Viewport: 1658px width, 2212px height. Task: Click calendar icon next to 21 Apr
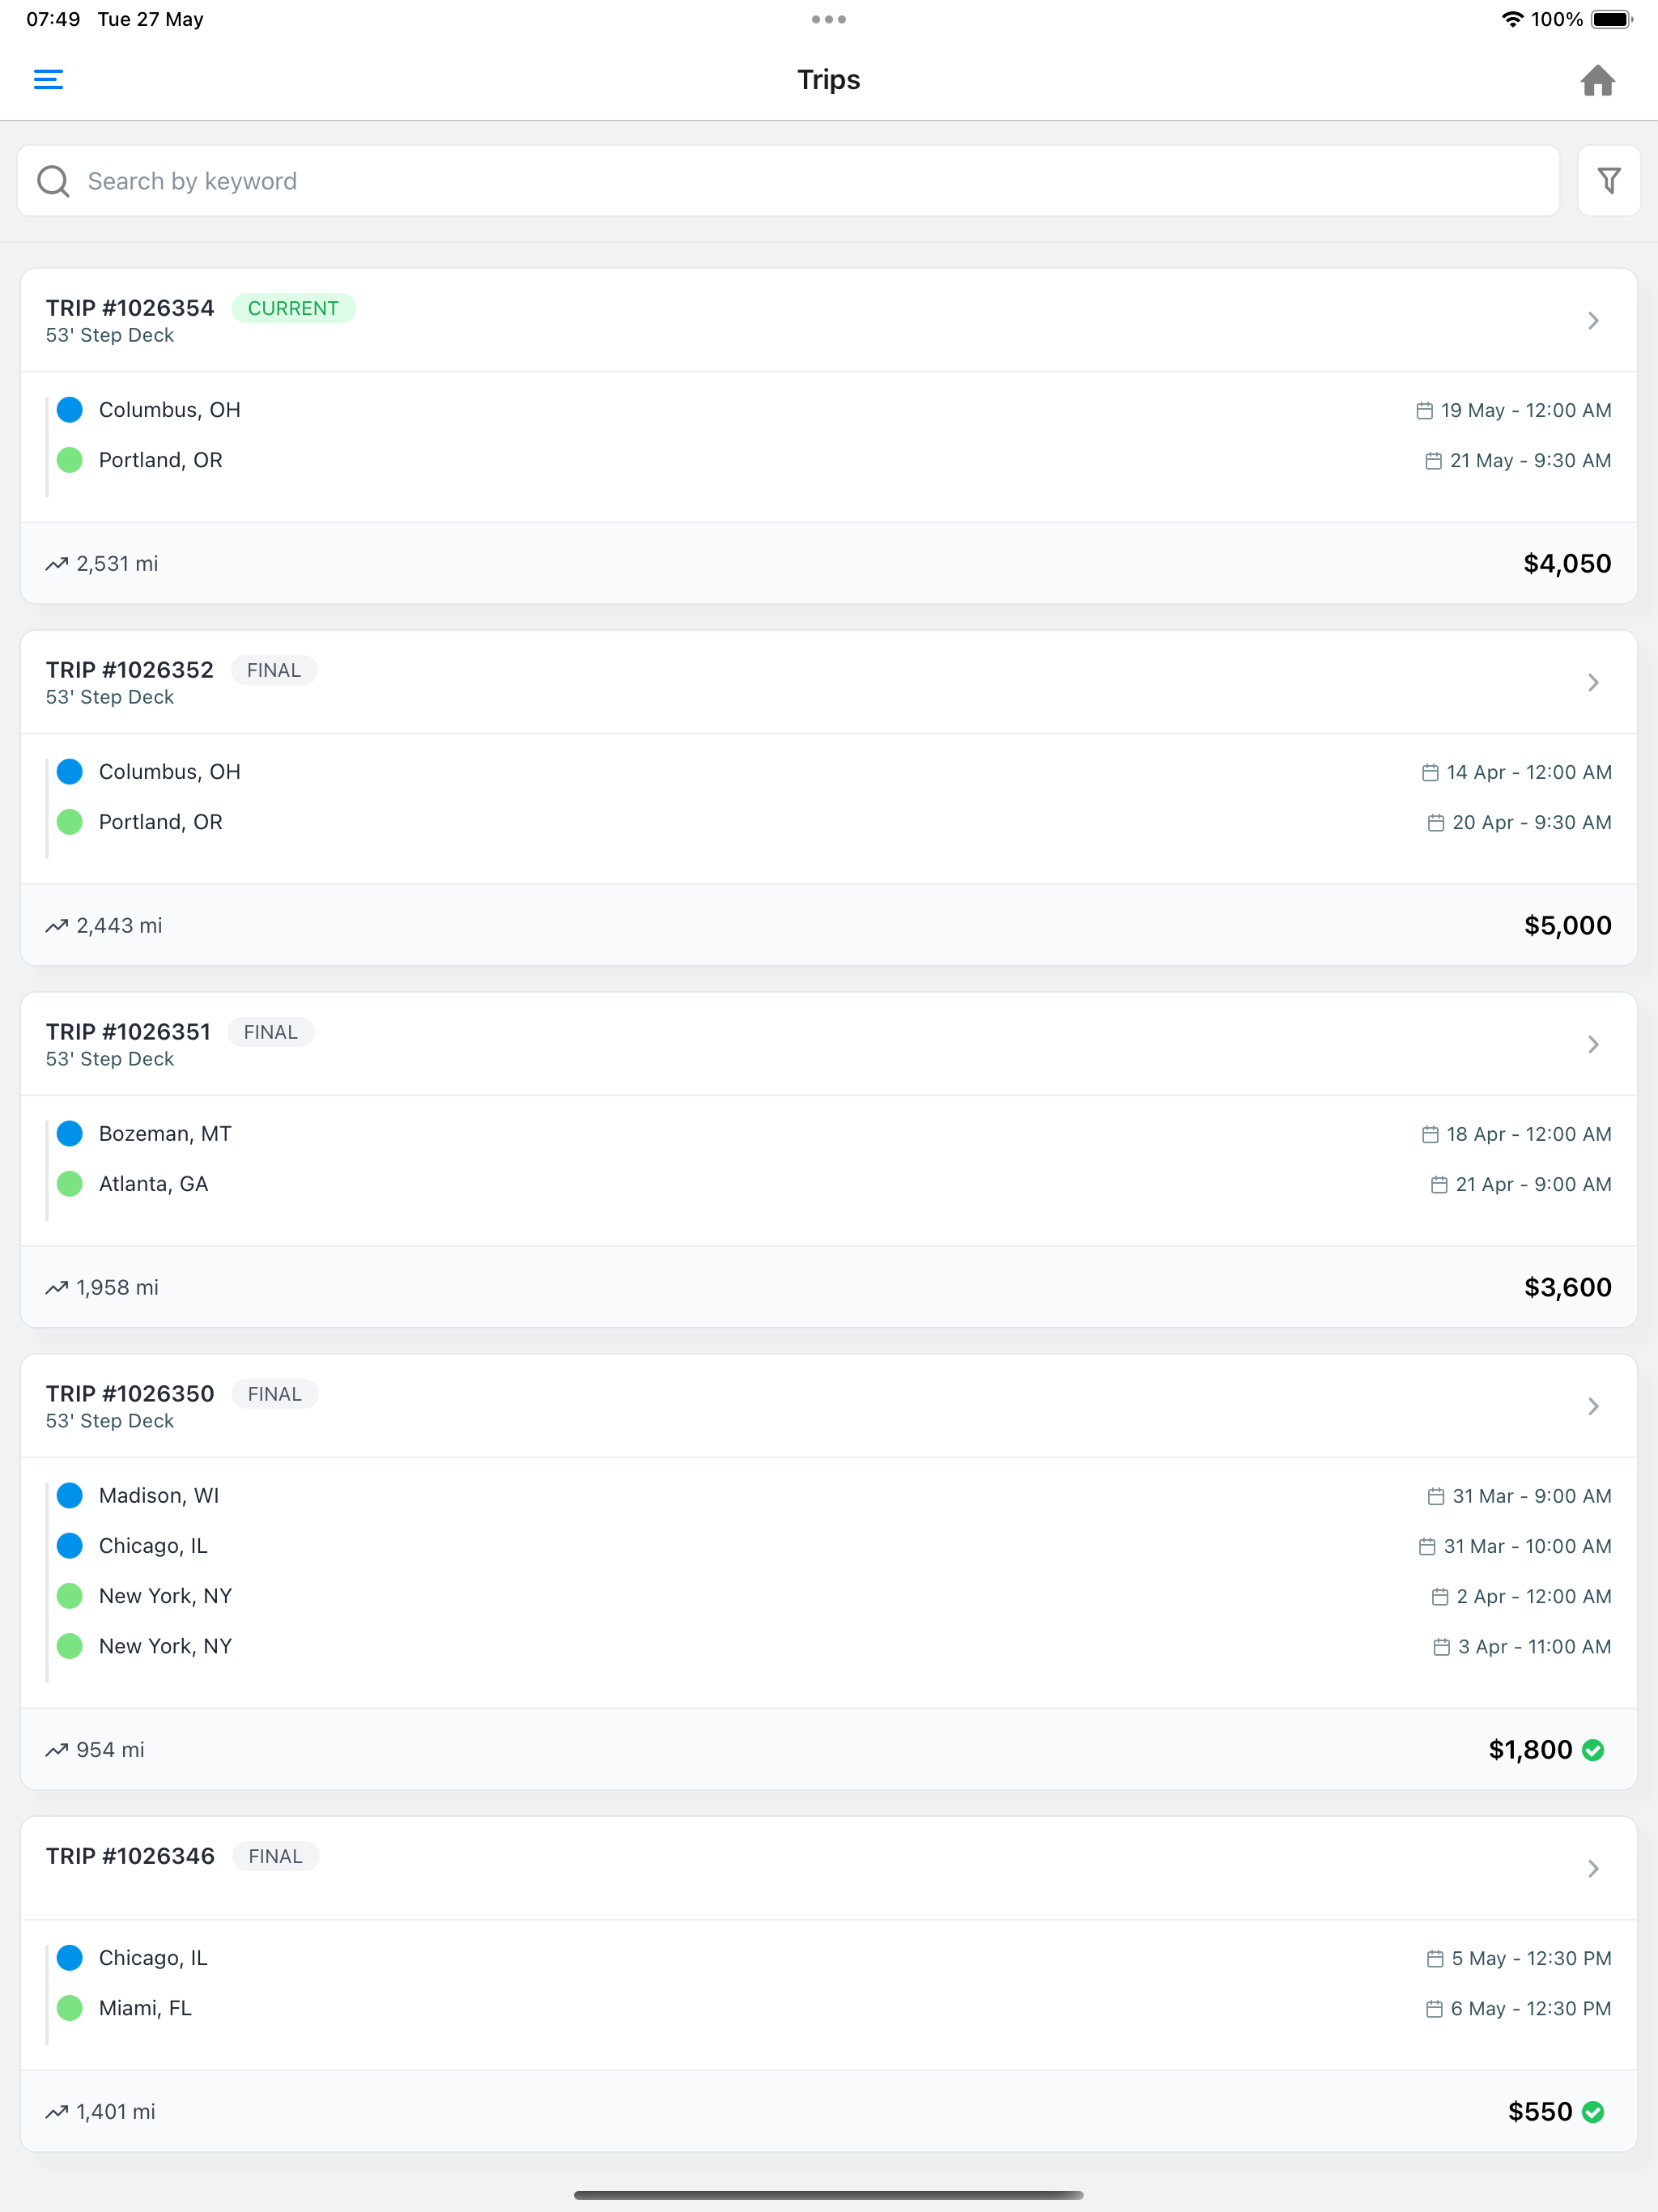click(1438, 1184)
